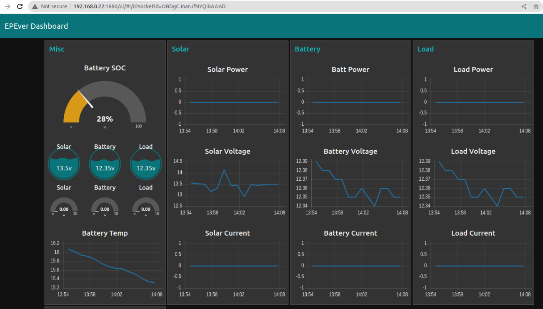Click the Battery Voltage chart title
The width and height of the screenshot is (543, 309).
(350, 151)
